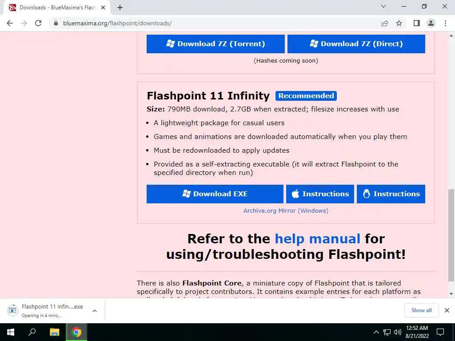Click the Chrome taskbar icon
The image size is (455, 341).
point(76,332)
